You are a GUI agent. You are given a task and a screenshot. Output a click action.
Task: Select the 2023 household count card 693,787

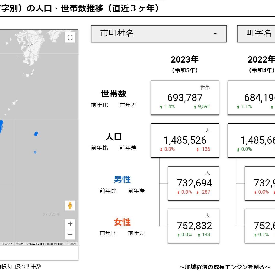[x=185, y=98]
